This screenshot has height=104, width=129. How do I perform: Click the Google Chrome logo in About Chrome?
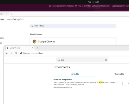pyautogui.click(x=35, y=42)
